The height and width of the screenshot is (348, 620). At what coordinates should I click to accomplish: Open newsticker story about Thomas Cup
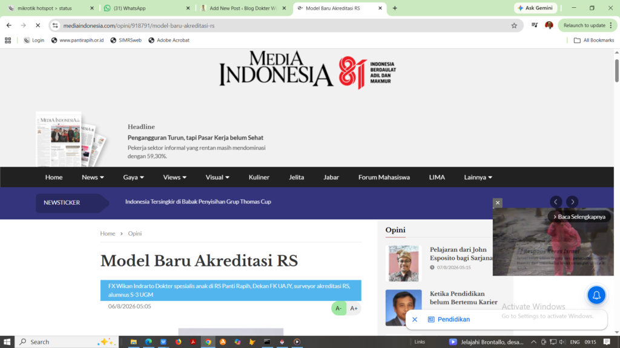click(198, 202)
